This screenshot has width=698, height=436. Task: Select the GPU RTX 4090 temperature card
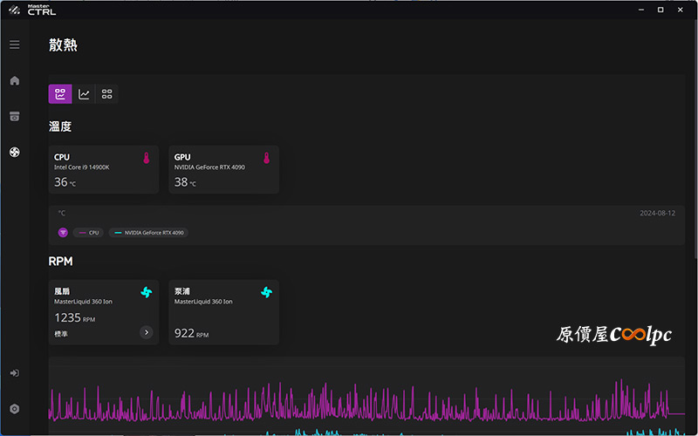click(x=224, y=169)
